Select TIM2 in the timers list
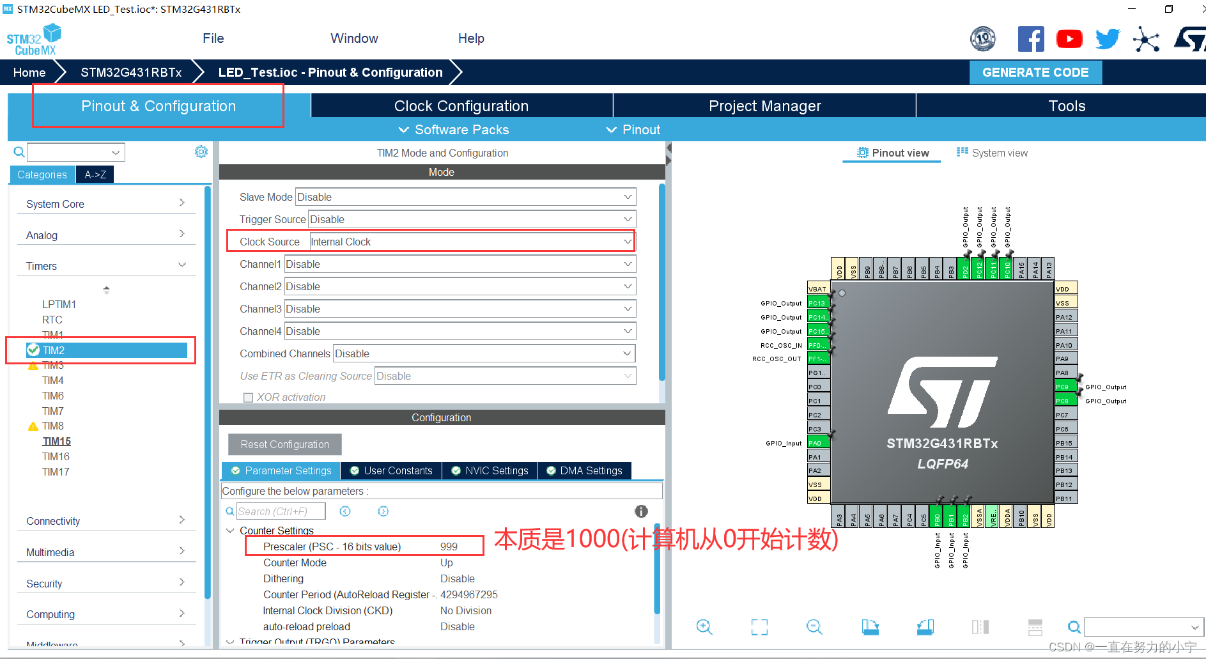The height and width of the screenshot is (659, 1206). 107,350
